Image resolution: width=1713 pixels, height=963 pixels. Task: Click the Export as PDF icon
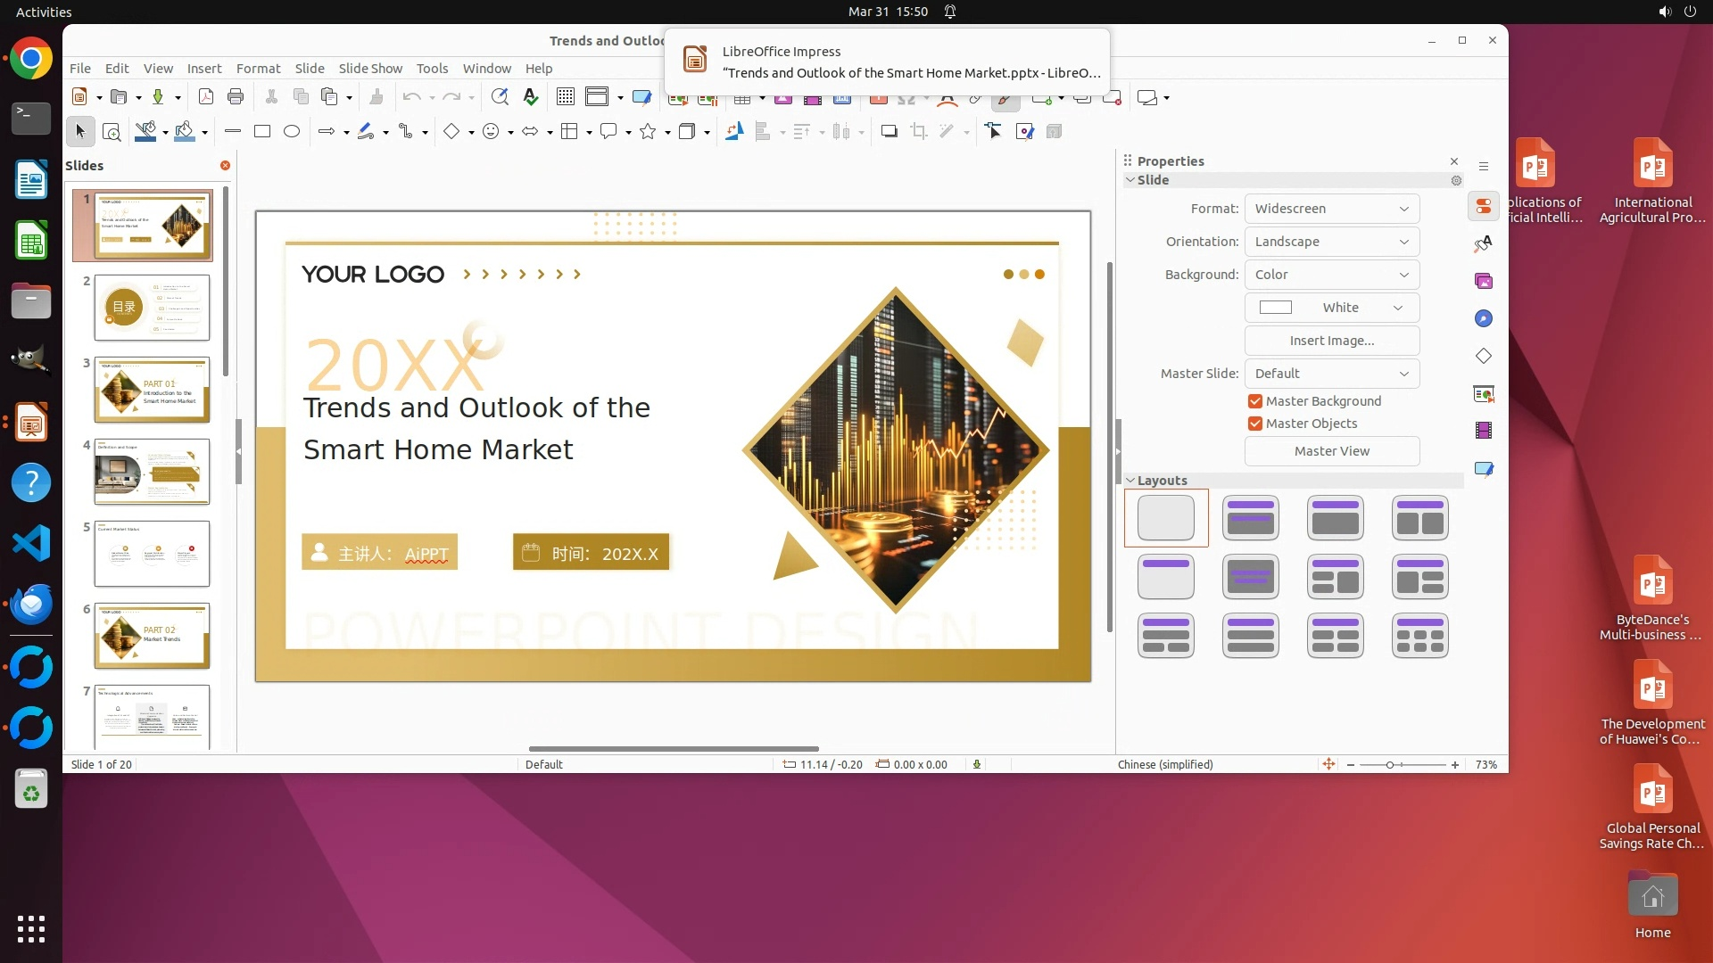click(205, 97)
